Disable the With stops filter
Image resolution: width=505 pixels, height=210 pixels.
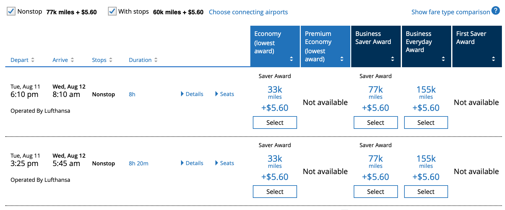(112, 11)
